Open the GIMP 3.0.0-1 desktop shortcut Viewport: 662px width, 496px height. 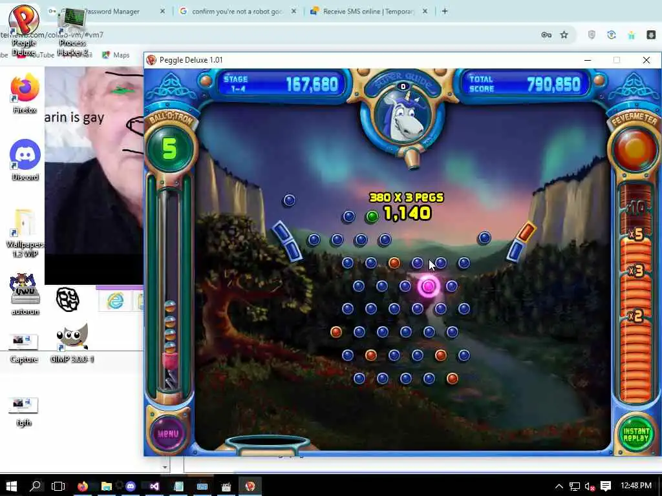[72, 344]
